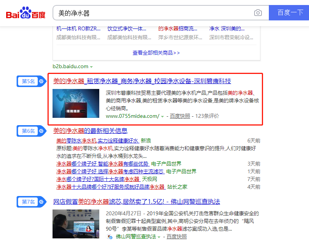Image resolution: width=309 pixels, height=243 pixels.
Task: Open result titled 美的净水器_租赁净水器_商务净水器
Action: coord(142,81)
